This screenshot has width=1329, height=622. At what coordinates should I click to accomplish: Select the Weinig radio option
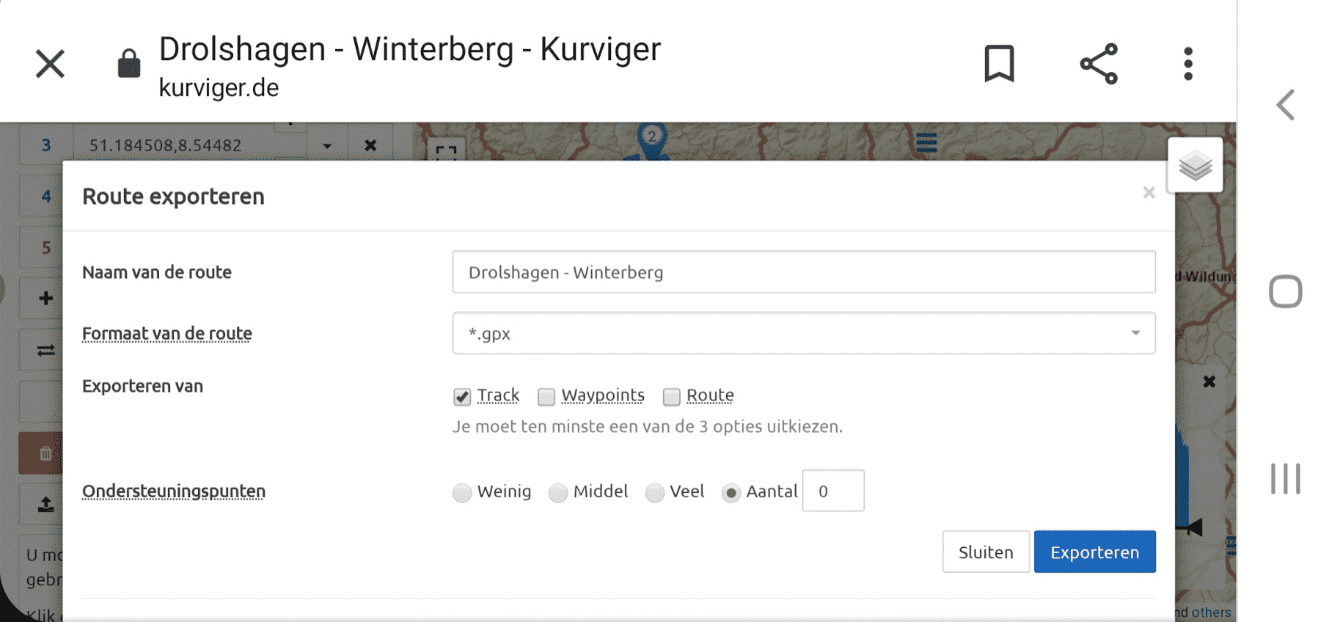462,492
